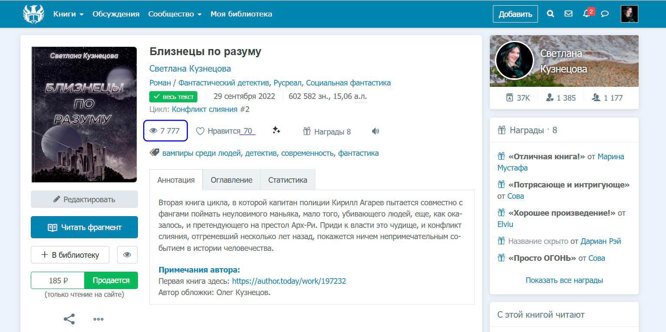
Task: Switch to the Оглавление tab
Action: pos(231,180)
